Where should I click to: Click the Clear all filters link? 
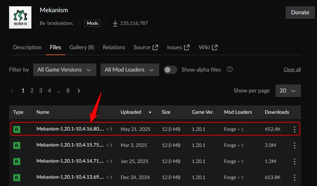292,69
